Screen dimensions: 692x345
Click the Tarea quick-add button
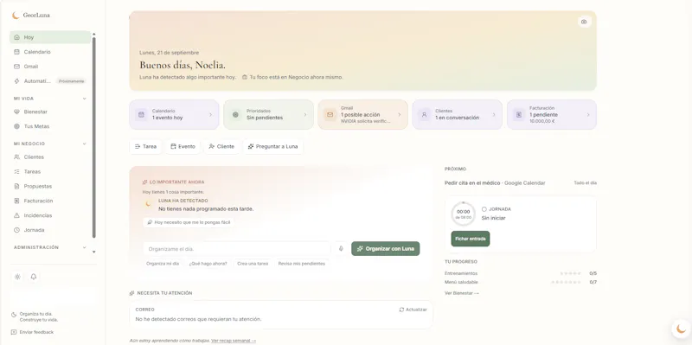(x=145, y=146)
